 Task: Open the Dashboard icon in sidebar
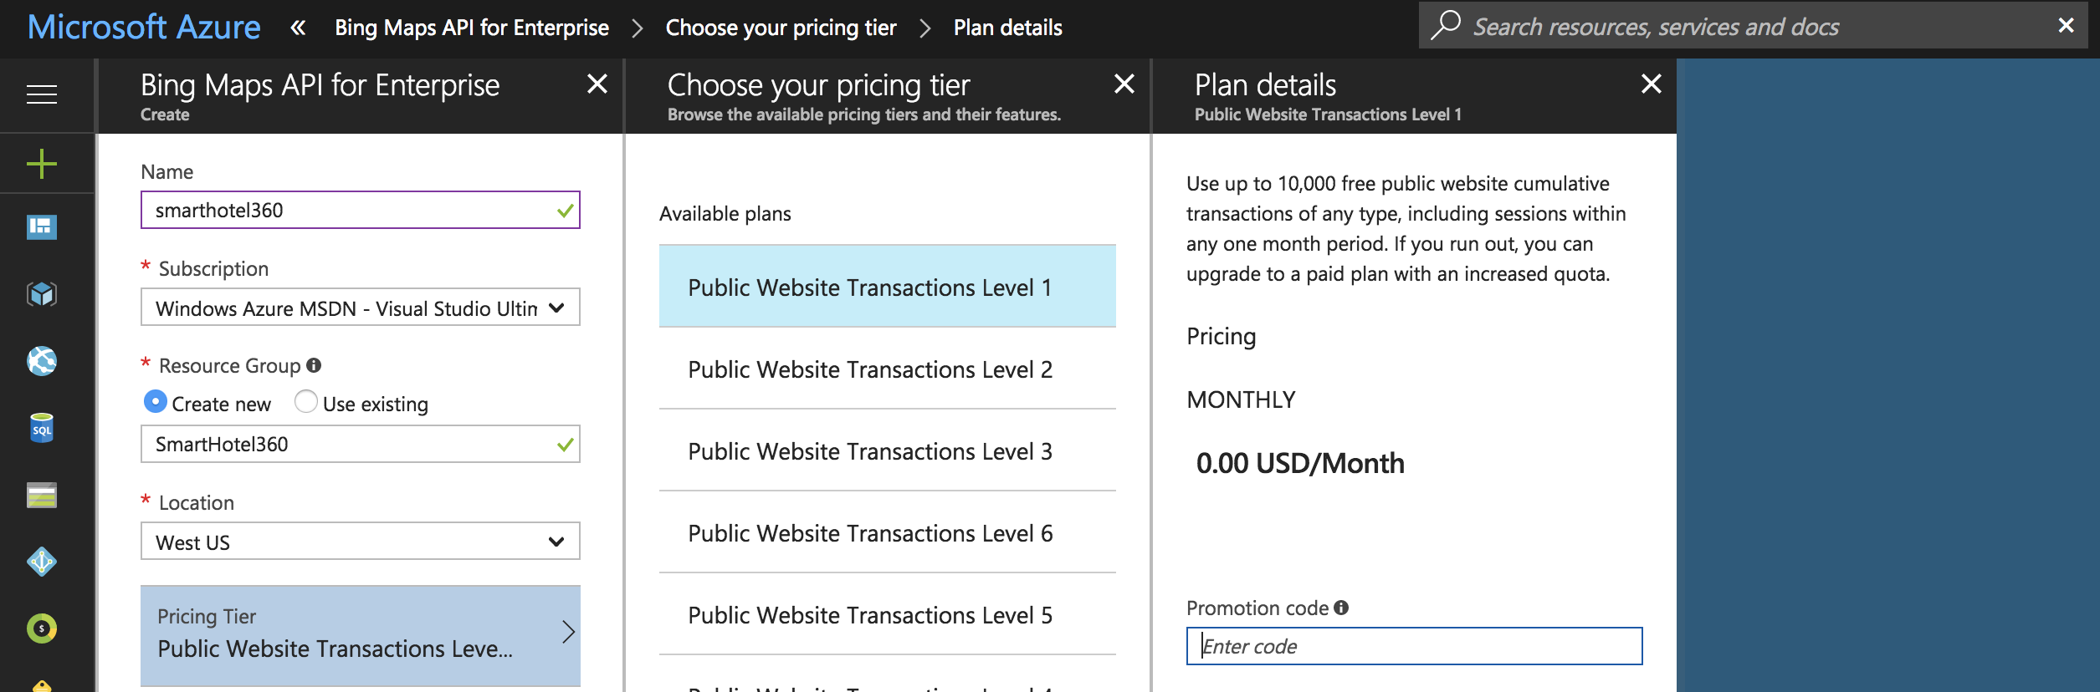point(42,226)
